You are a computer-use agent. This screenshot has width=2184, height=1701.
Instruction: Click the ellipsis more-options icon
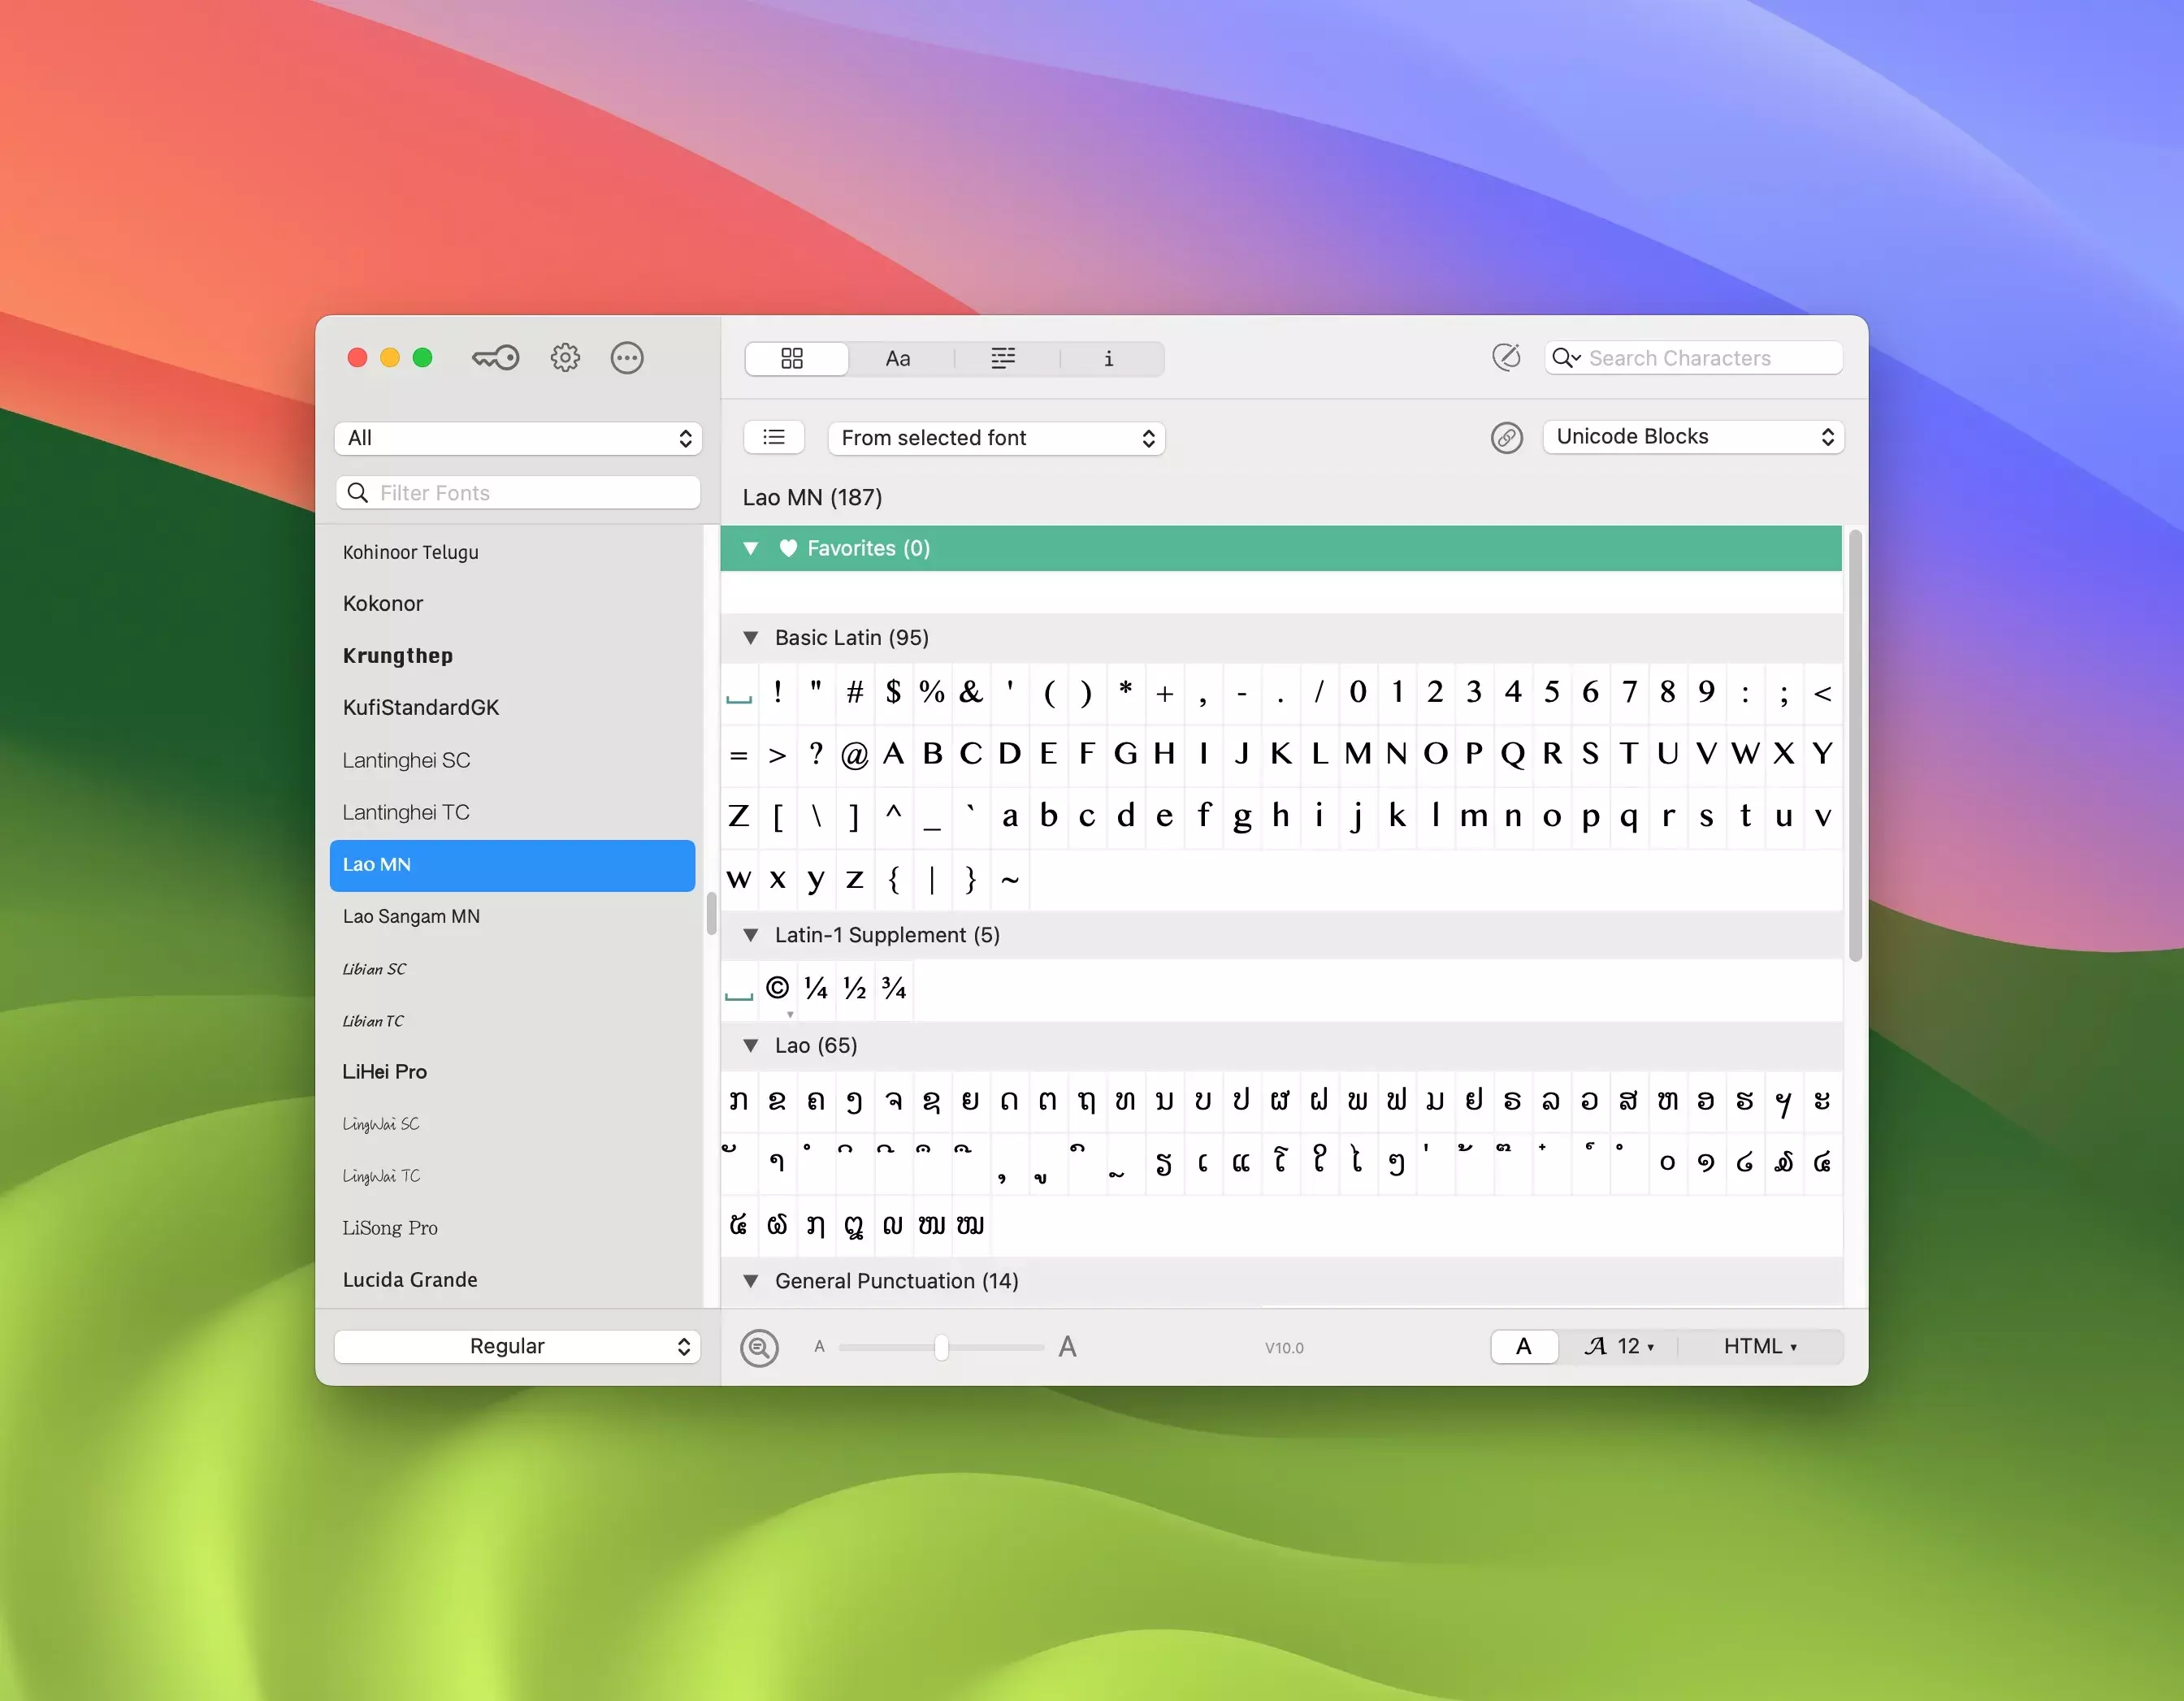point(627,358)
